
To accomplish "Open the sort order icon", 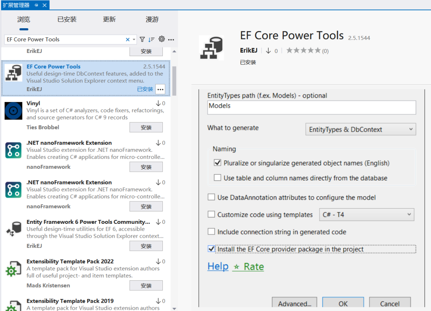I will click(x=151, y=39).
